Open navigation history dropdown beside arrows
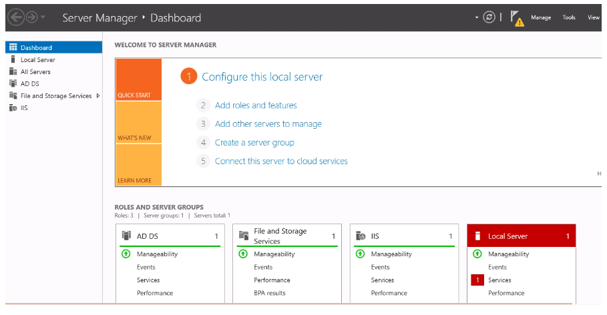The image size is (607, 315). point(43,17)
